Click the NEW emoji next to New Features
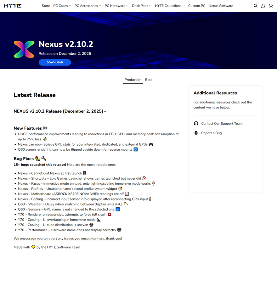Viewport: 277px width, 291px height. (45, 128)
